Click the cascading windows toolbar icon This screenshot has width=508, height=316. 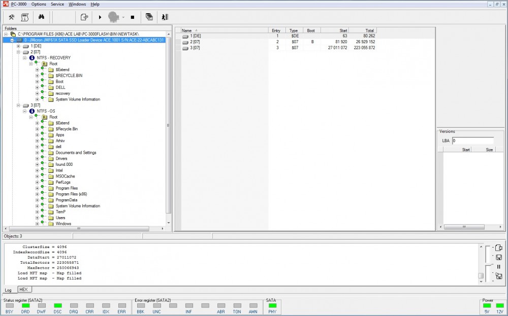click(149, 17)
